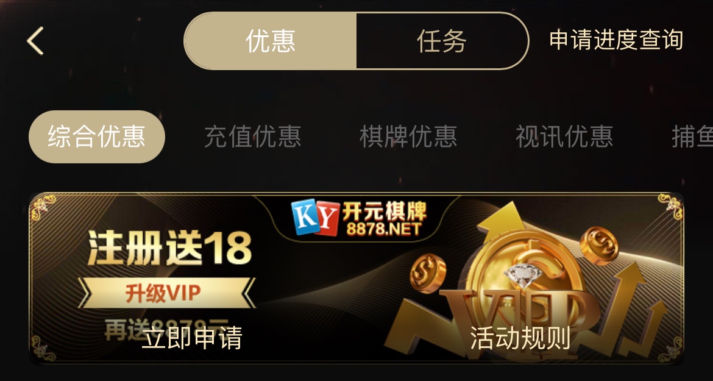This screenshot has width=713, height=381.
Task: Select the 棋牌优惠 category tab
Action: coord(408,137)
